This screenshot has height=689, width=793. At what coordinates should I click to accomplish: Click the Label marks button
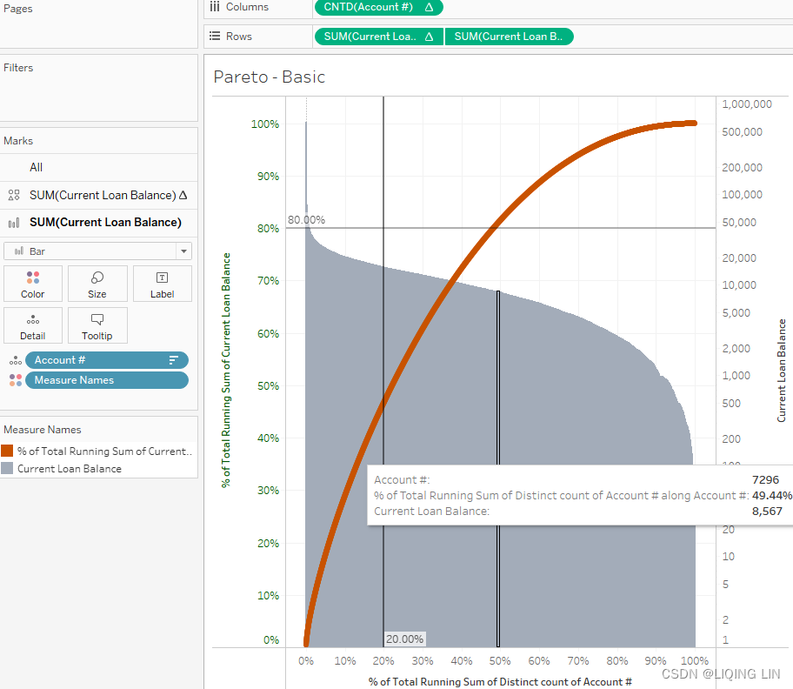coord(163,284)
